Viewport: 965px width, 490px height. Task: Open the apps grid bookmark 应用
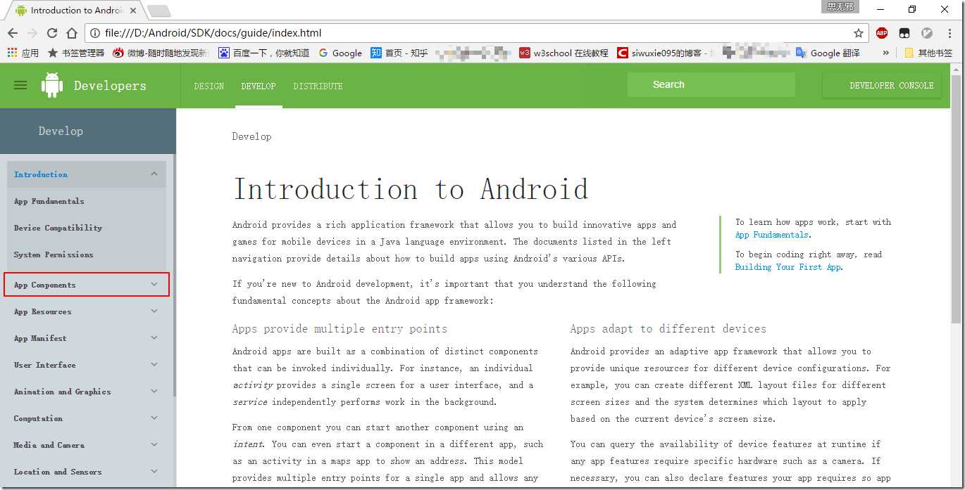(x=23, y=53)
